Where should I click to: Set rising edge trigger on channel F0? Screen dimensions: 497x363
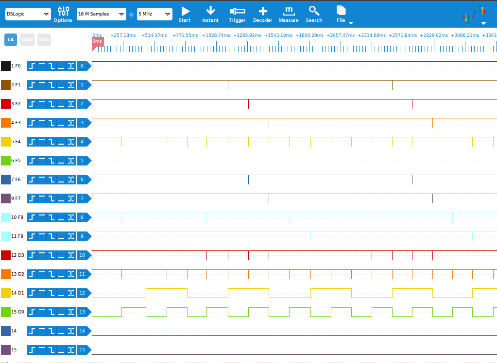(x=33, y=66)
